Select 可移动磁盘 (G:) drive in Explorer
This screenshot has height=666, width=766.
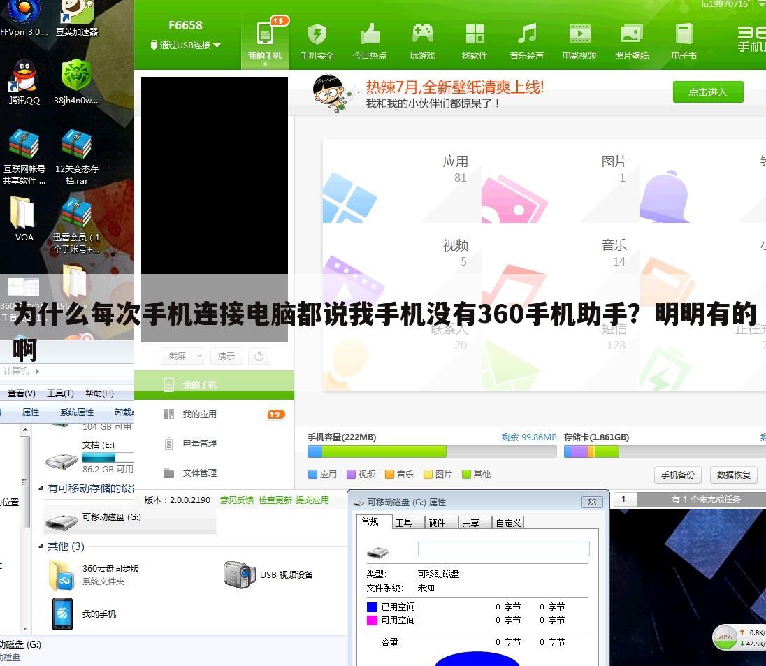coord(130,518)
